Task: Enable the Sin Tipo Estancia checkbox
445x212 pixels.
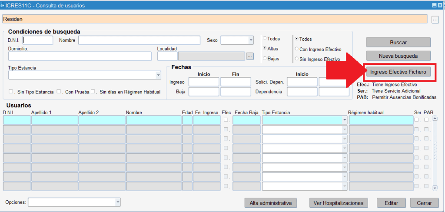Action: click(11, 91)
